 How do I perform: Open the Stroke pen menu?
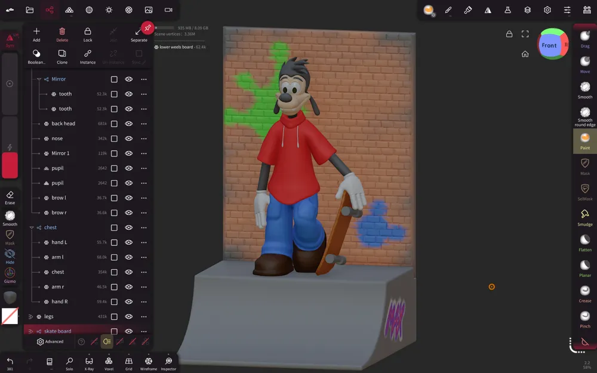448,10
